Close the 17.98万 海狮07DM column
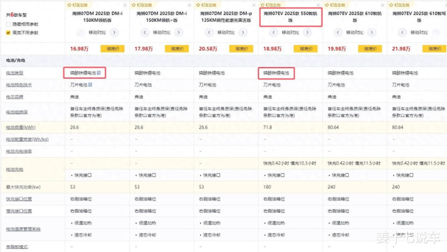This screenshot has height=252, width=447. click(188, 4)
